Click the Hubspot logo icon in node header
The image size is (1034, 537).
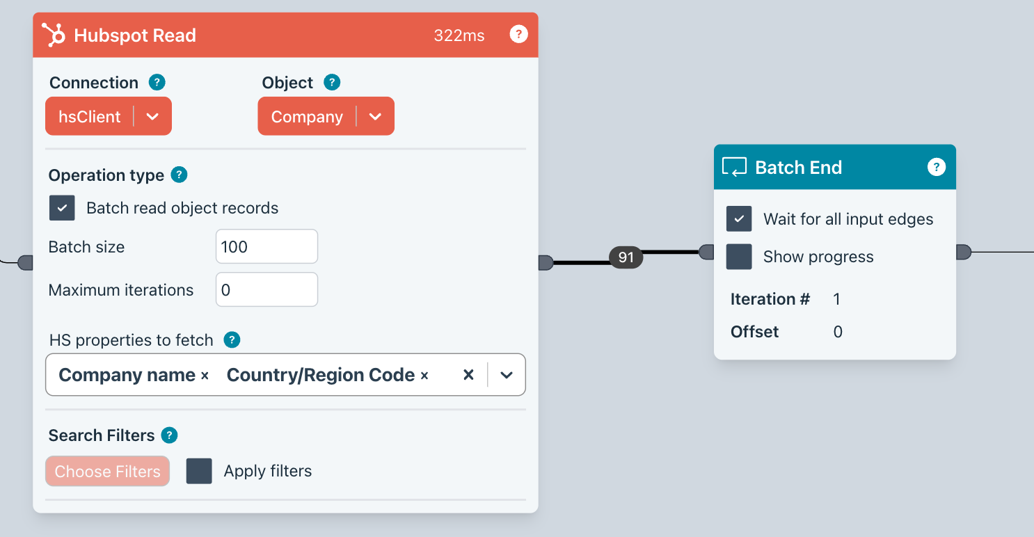click(x=54, y=35)
